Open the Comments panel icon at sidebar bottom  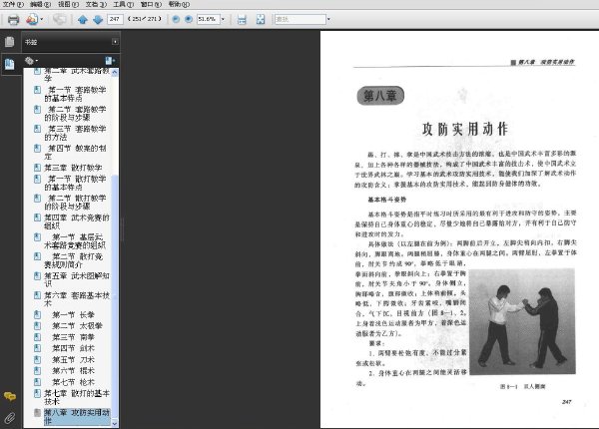click(10, 396)
